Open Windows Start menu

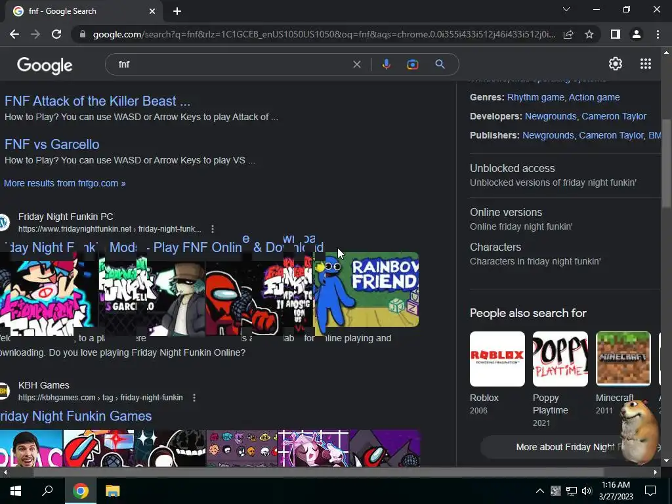click(16, 491)
